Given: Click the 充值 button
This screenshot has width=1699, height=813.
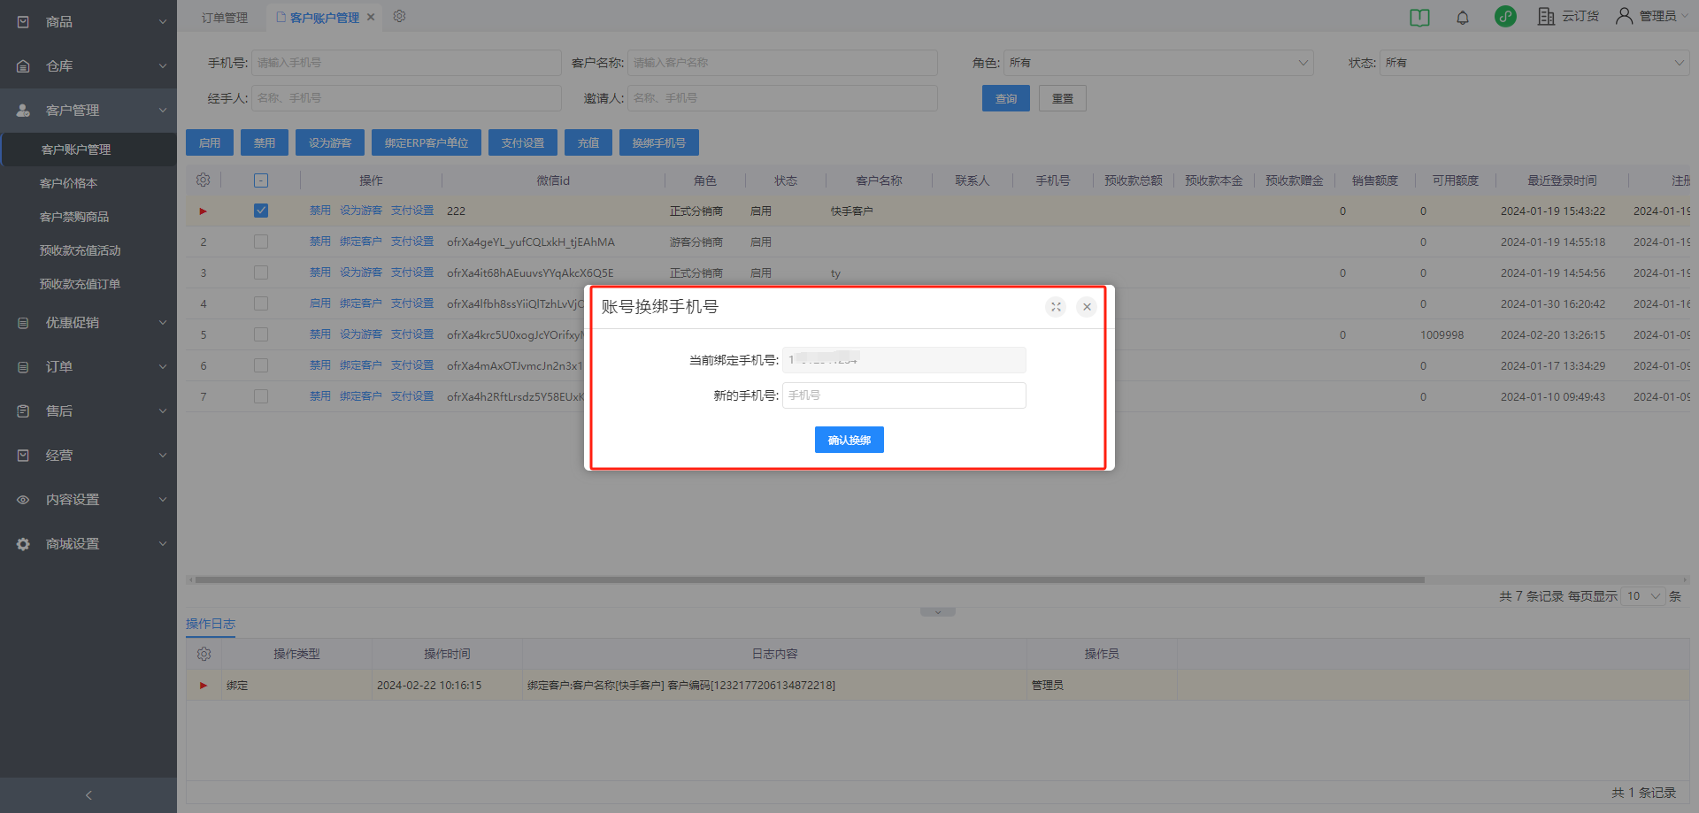Looking at the screenshot, I should pyautogui.click(x=588, y=142).
